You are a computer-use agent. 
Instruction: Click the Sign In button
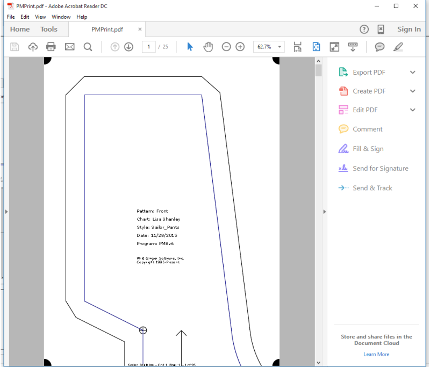click(408, 29)
